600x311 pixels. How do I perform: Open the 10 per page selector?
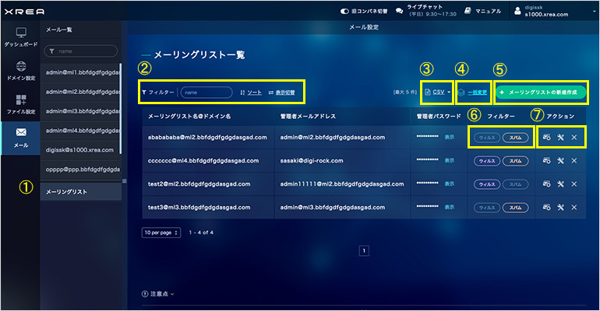(x=161, y=232)
